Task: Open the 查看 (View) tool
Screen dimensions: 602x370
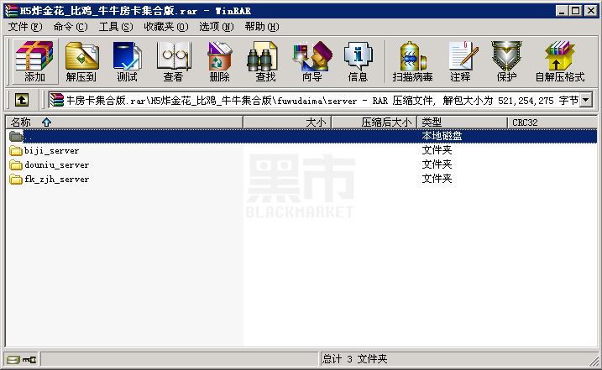Action: tap(174, 61)
